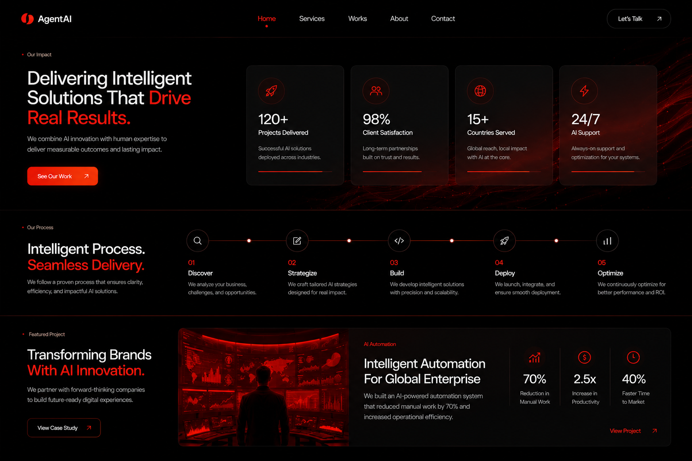Go to the Works nav item

358,18
